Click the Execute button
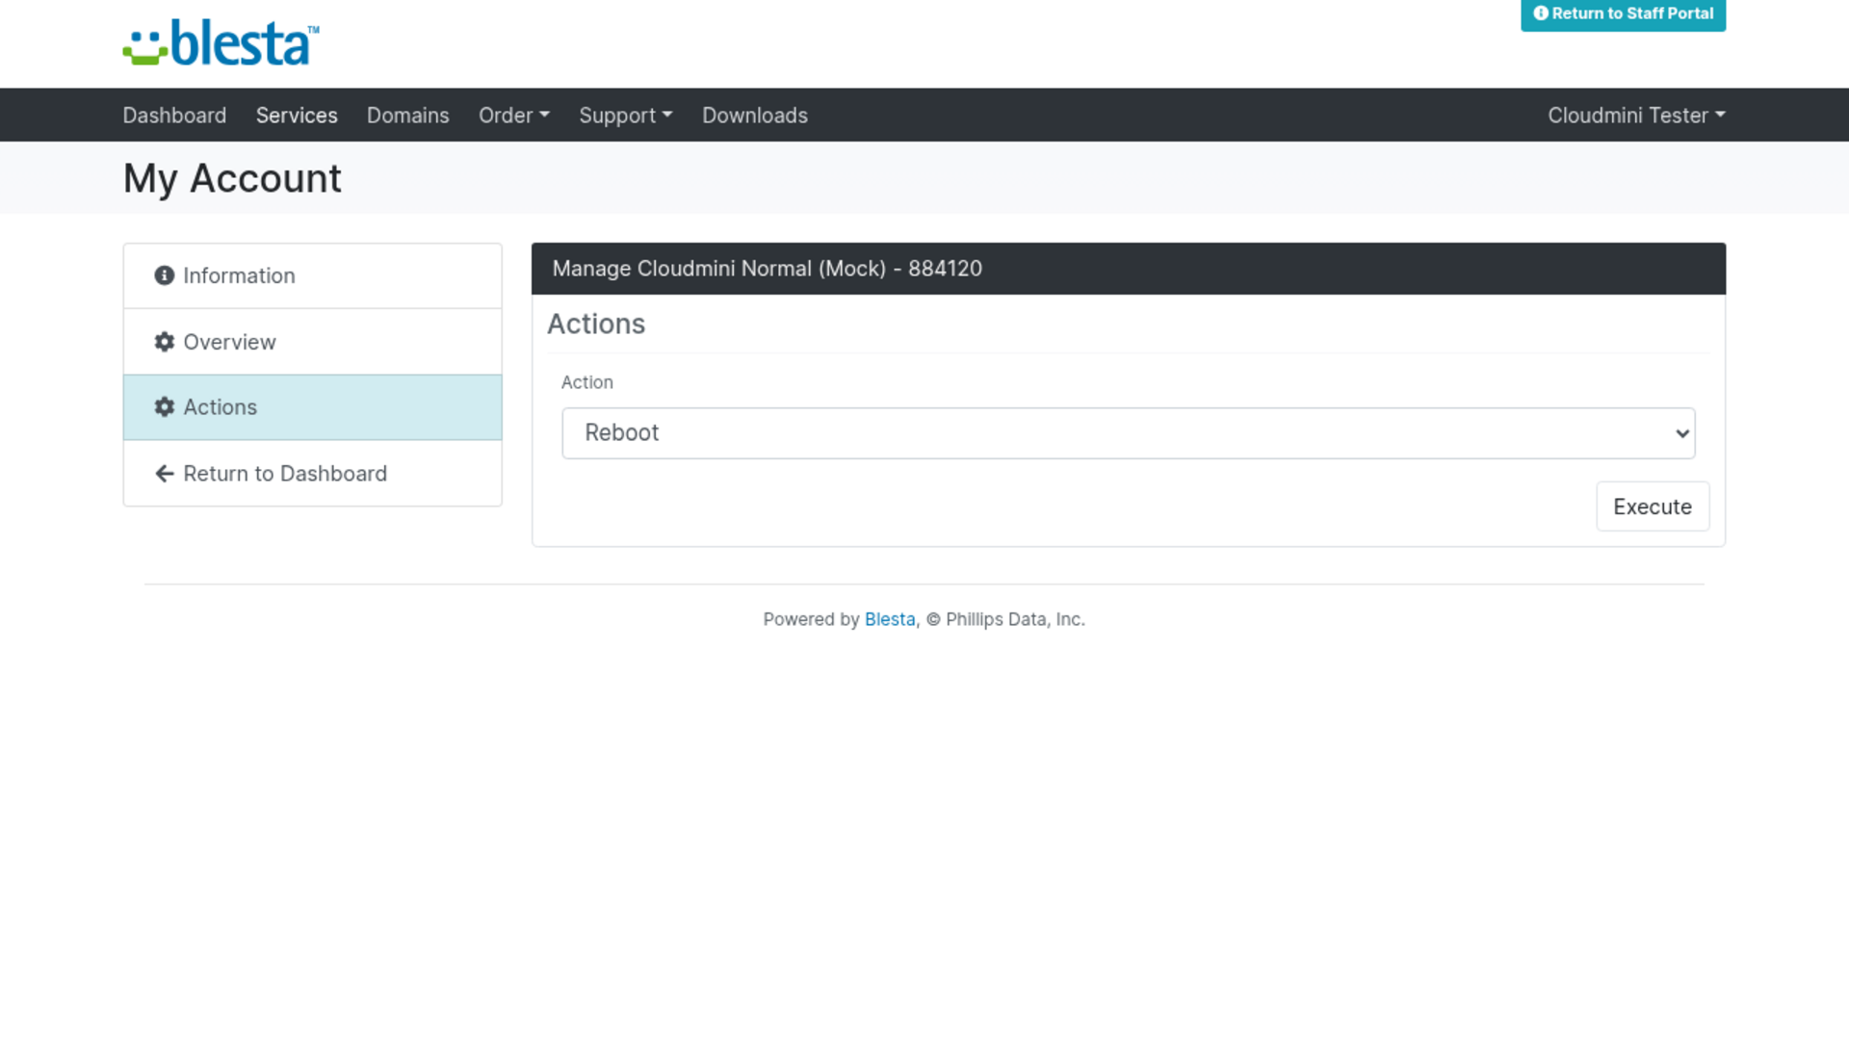This screenshot has height=1040, width=1849. point(1653,507)
